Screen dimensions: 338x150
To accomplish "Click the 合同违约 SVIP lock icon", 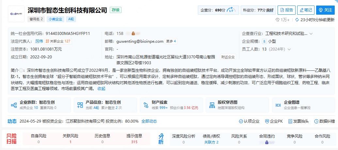I will tap(267, 142).
